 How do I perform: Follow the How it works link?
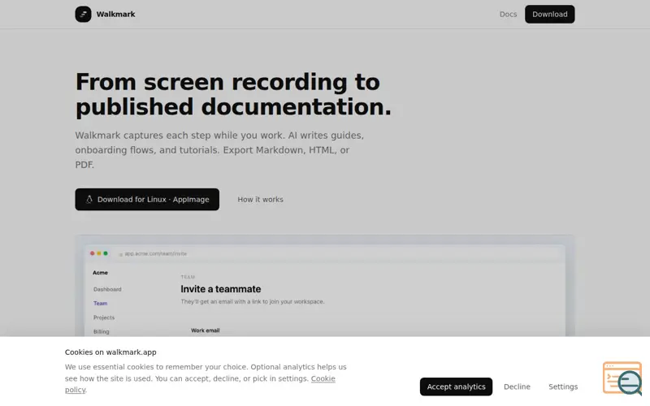[260, 199]
